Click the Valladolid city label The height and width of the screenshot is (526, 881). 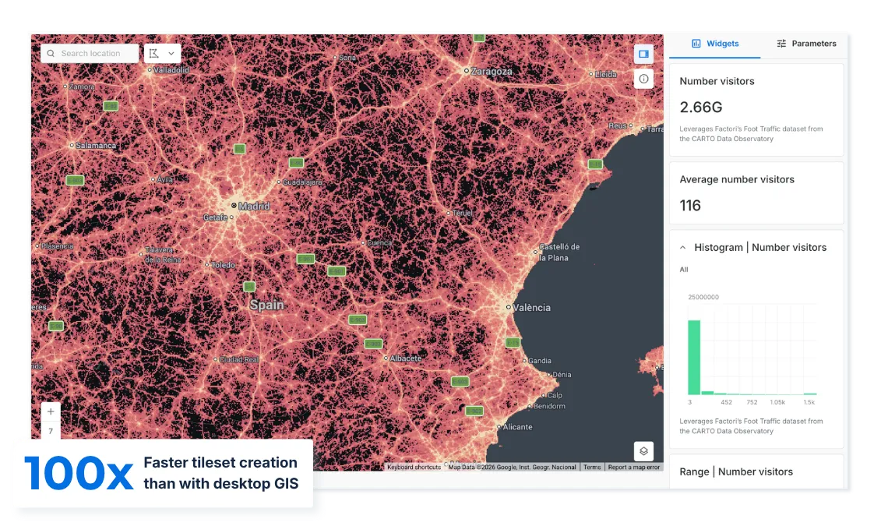(171, 70)
